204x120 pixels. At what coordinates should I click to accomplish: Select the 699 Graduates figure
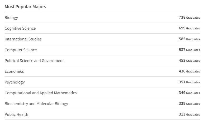coord(189,28)
